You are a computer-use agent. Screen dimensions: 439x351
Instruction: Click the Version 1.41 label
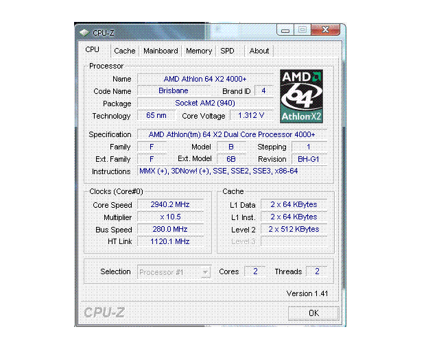pos(307,293)
